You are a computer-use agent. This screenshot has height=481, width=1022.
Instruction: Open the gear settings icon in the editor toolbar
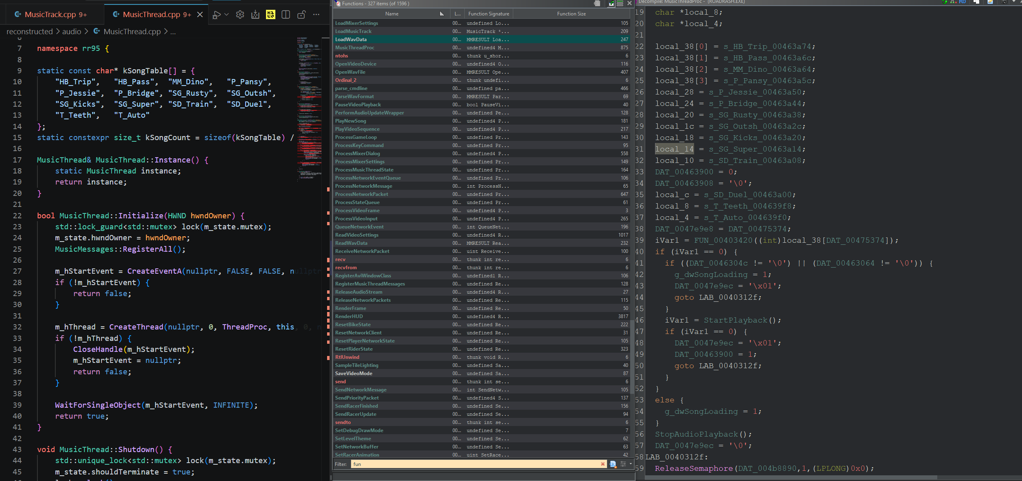240,15
